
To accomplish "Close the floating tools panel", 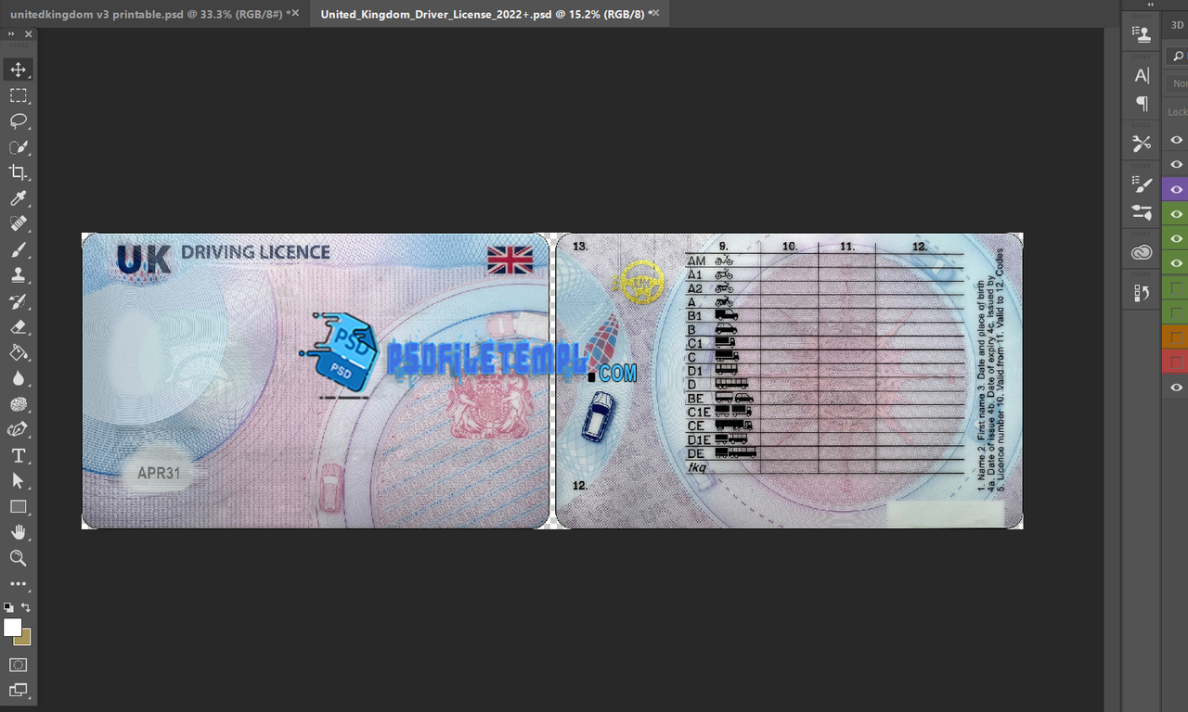I will click(29, 33).
